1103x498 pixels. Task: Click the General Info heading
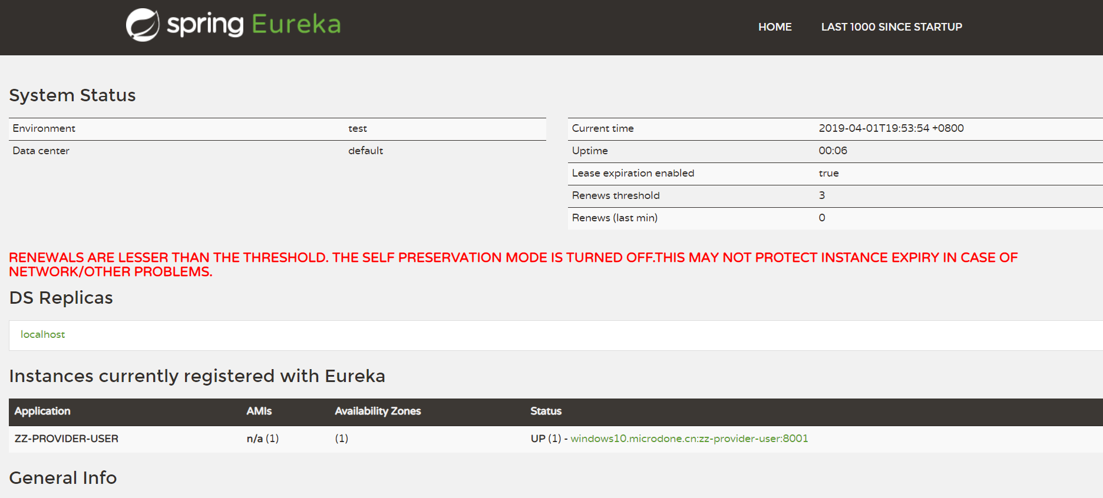click(63, 478)
